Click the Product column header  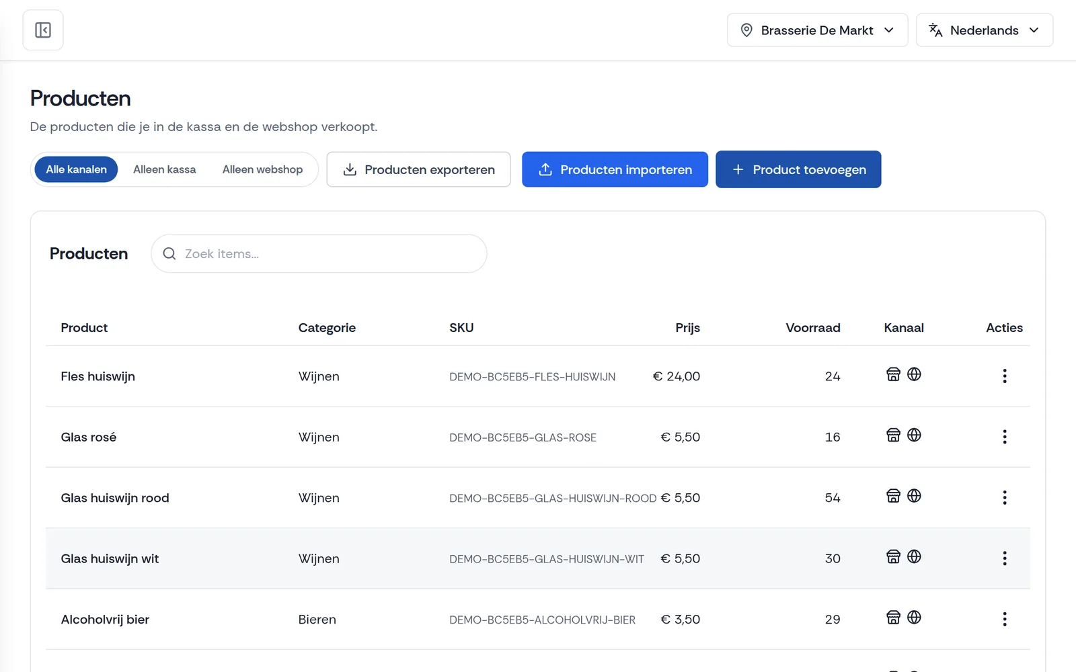tap(84, 328)
